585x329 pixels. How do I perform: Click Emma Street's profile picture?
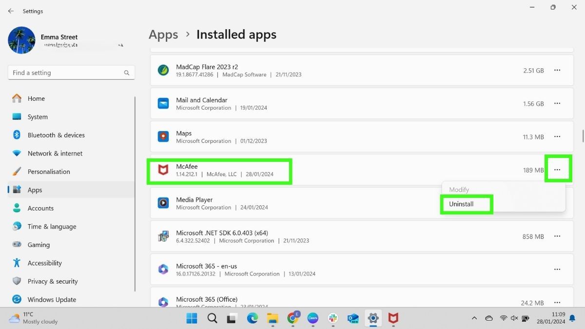tap(21, 40)
